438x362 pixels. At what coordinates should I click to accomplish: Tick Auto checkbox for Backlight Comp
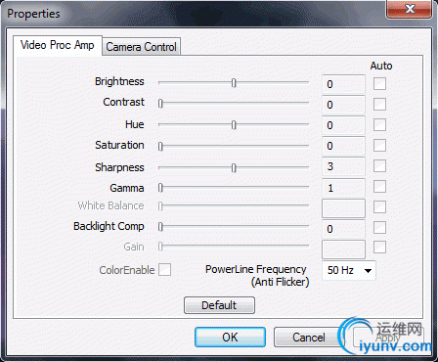pos(379,227)
